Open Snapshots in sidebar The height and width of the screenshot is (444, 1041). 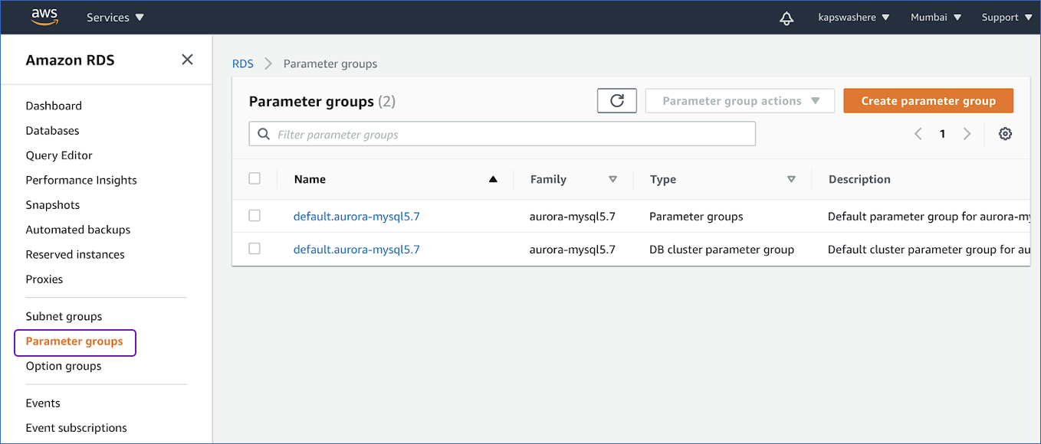pos(53,204)
